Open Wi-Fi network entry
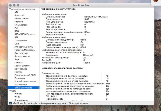This screenshot has height=111, width=161. 17,97
